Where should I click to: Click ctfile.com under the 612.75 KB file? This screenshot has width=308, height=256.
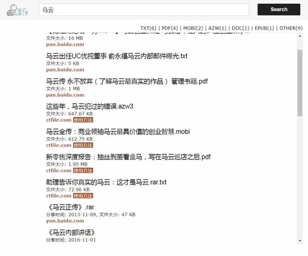(59, 145)
